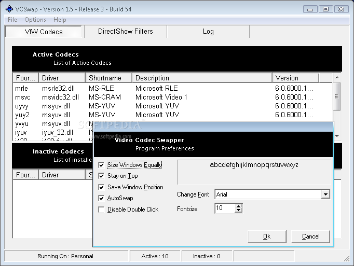Viewport: 354px width, 266px height.
Task: Increase Fontsize with the up arrow
Action: 239,206
